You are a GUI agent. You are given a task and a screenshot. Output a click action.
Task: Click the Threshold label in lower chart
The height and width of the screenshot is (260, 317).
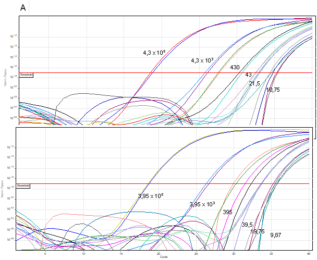click(23, 185)
